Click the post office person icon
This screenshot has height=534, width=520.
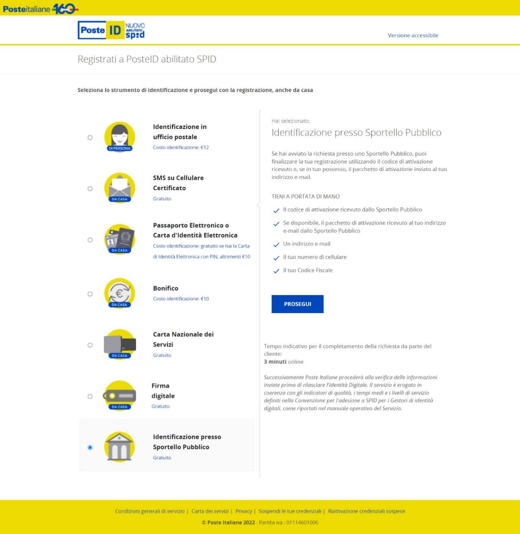pyautogui.click(x=120, y=137)
